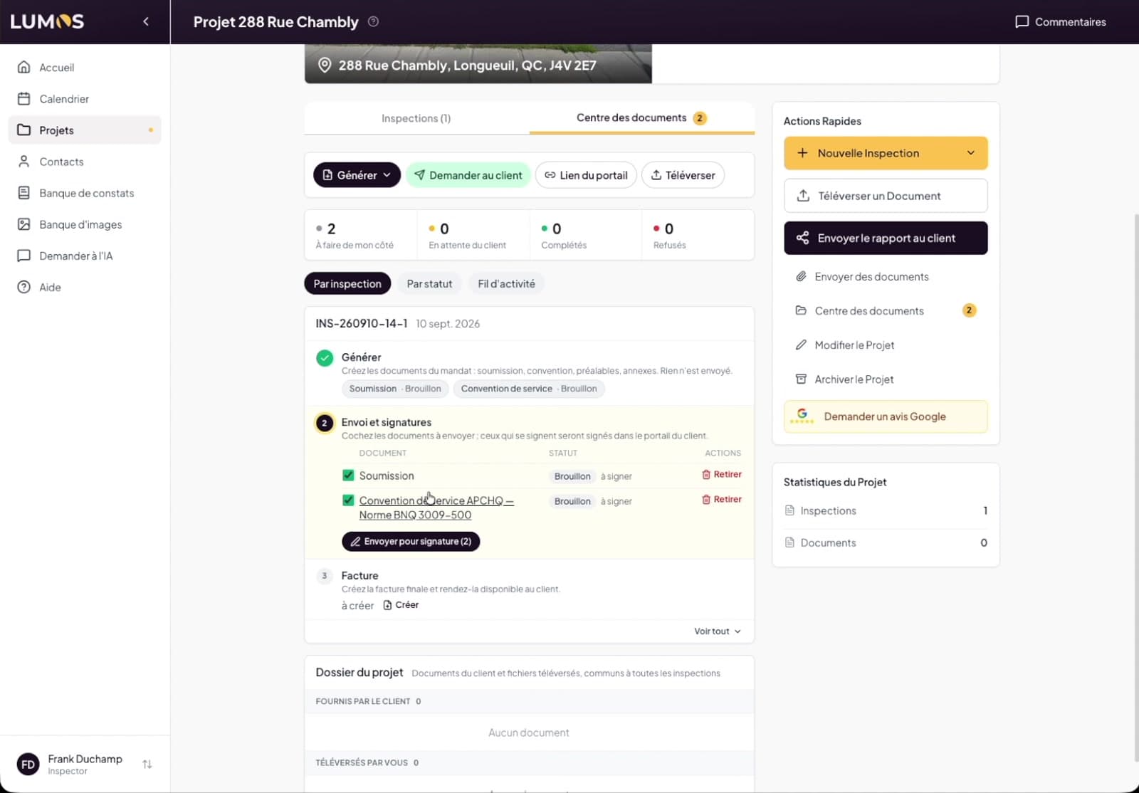Open the Commentaires panel
The image size is (1139, 793).
(x=1060, y=21)
